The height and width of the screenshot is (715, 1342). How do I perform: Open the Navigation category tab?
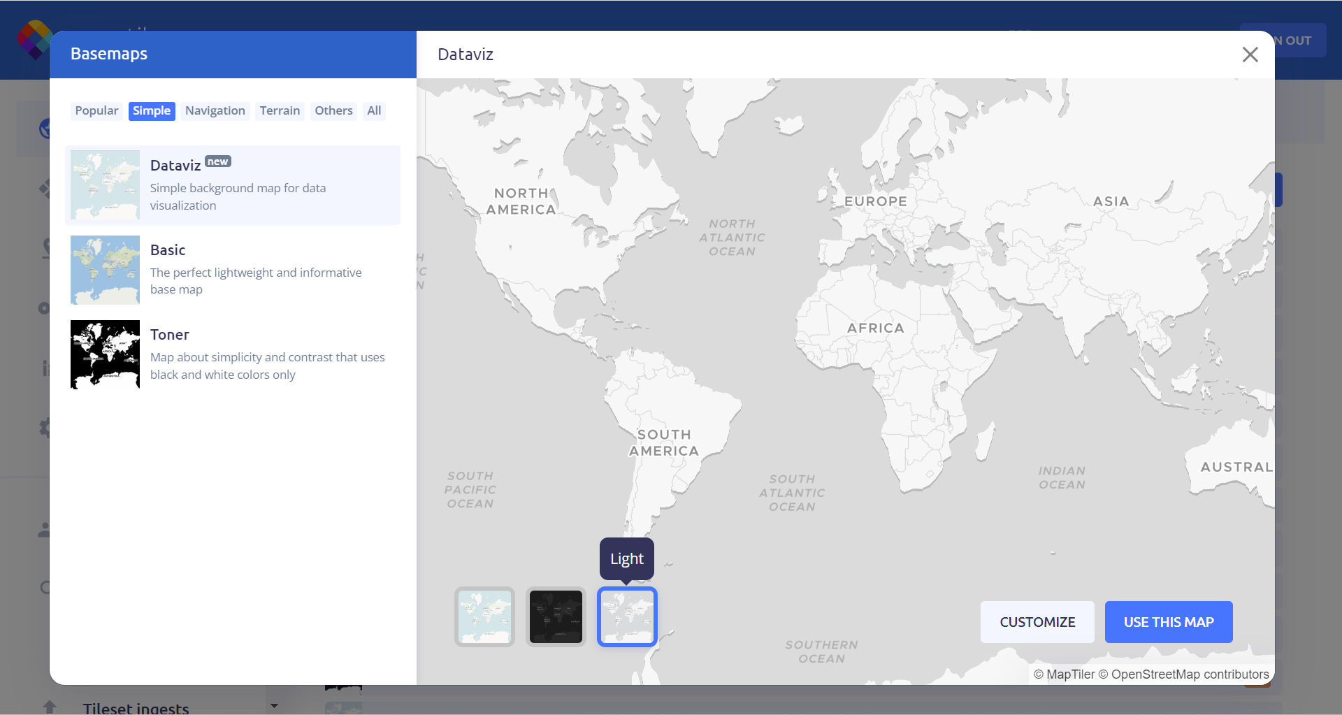(x=215, y=110)
